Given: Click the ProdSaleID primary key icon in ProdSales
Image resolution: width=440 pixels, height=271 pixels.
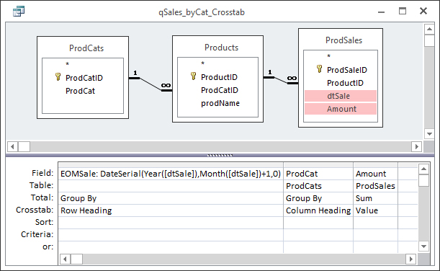Looking at the screenshot, I should tap(319, 68).
